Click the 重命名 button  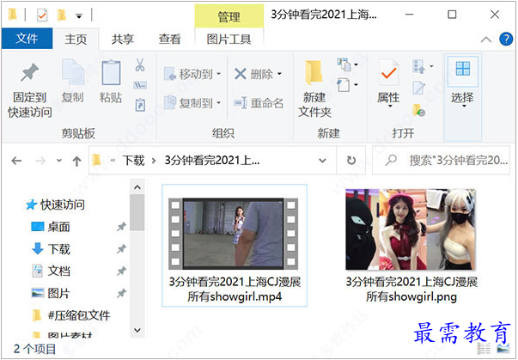click(259, 103)
